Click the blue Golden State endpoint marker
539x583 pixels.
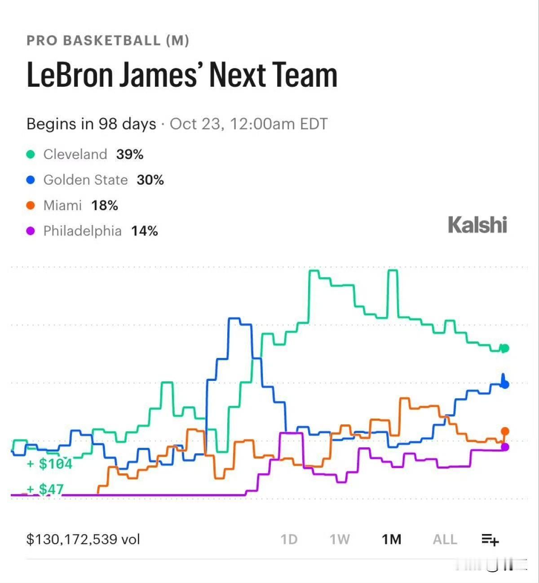[505, 384]
